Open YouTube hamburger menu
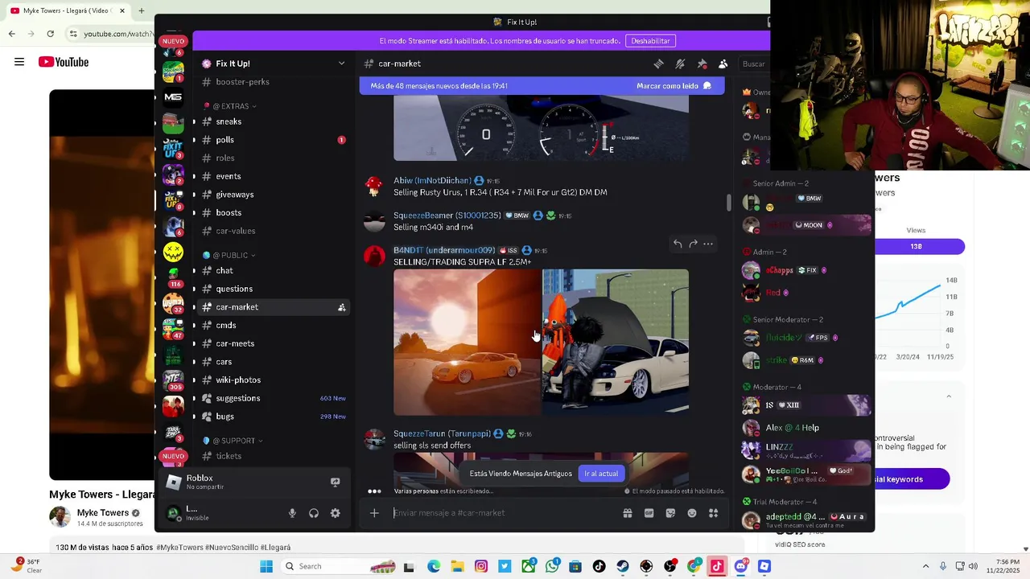This screenshot has width=1030, height=579. 19,62
